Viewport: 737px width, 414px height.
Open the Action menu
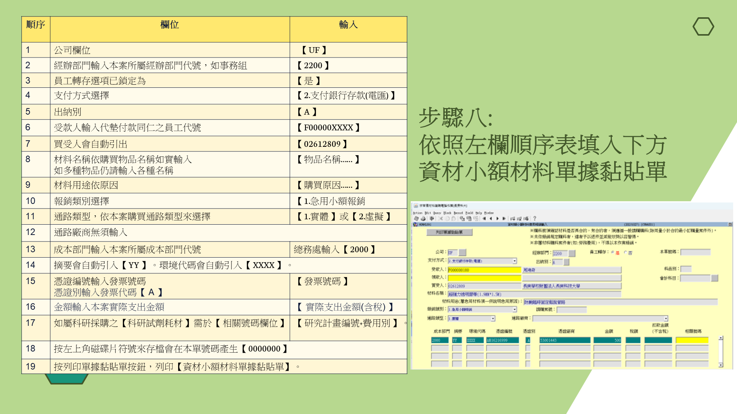(418, 213)
